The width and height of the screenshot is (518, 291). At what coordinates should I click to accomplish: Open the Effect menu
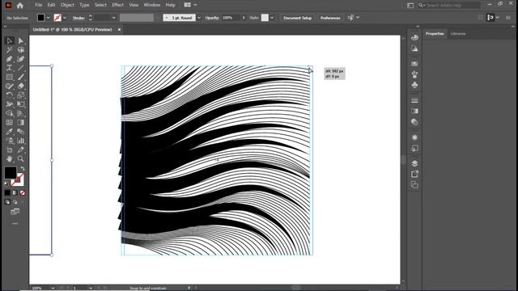pos(117,5)
